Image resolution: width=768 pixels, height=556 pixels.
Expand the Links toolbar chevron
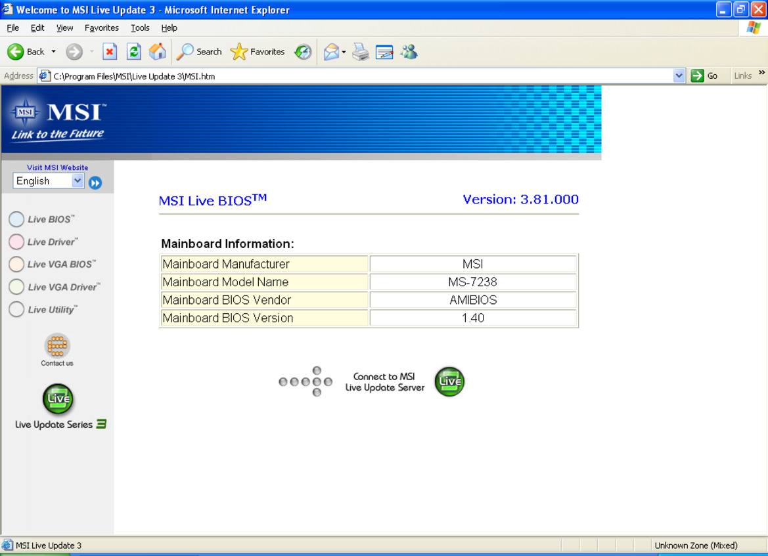pyautogui.click(x=761, y=74)
